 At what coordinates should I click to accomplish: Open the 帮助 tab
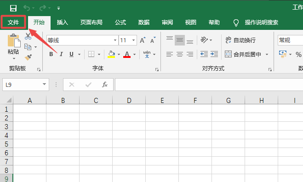point(214,23)
